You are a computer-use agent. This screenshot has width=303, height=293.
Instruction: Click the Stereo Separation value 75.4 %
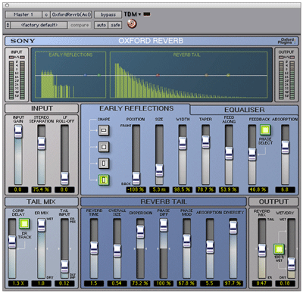coord(41,189)
